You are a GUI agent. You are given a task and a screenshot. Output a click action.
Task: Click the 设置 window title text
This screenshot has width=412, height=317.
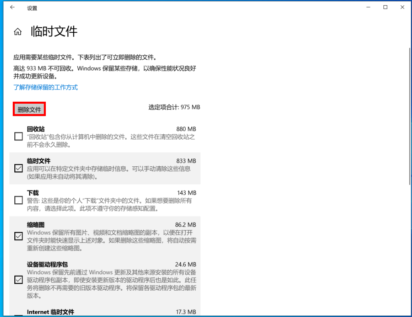(x=32, y=8)
